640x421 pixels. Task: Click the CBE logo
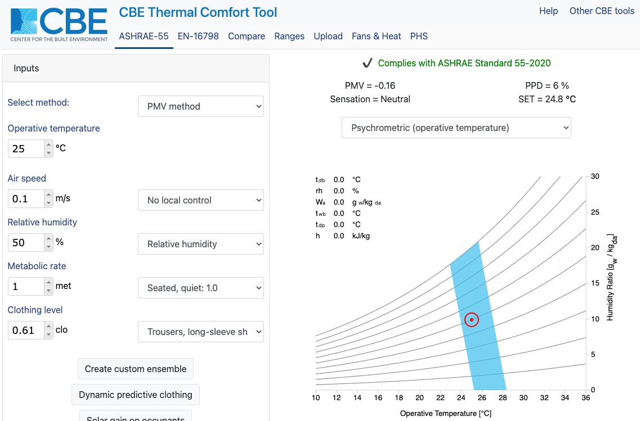coord(57,24)
